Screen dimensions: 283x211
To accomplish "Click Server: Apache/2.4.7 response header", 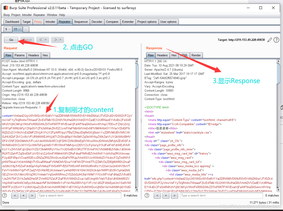I will tap(164, 70).
